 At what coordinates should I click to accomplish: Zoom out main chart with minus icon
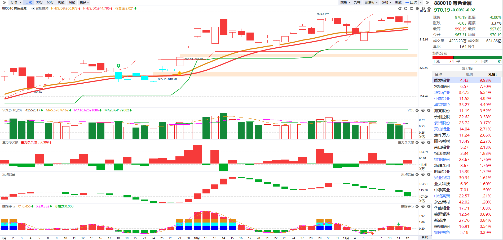click(x=412, y=8)
